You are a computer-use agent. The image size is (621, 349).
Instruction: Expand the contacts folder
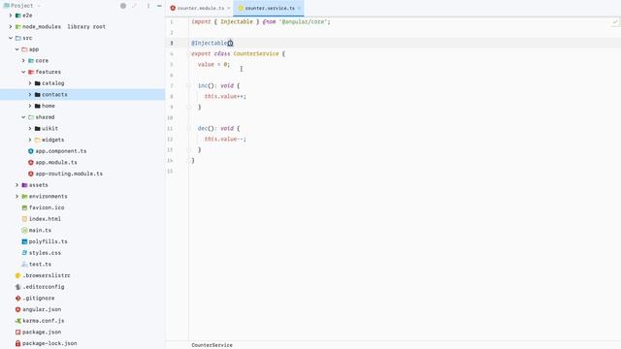30,95
